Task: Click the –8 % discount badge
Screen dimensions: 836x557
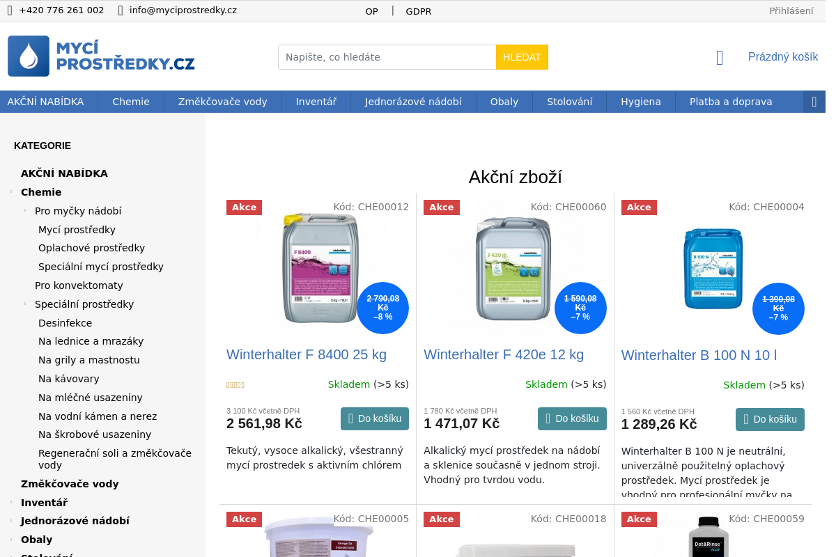Action: tap(382, 308)
